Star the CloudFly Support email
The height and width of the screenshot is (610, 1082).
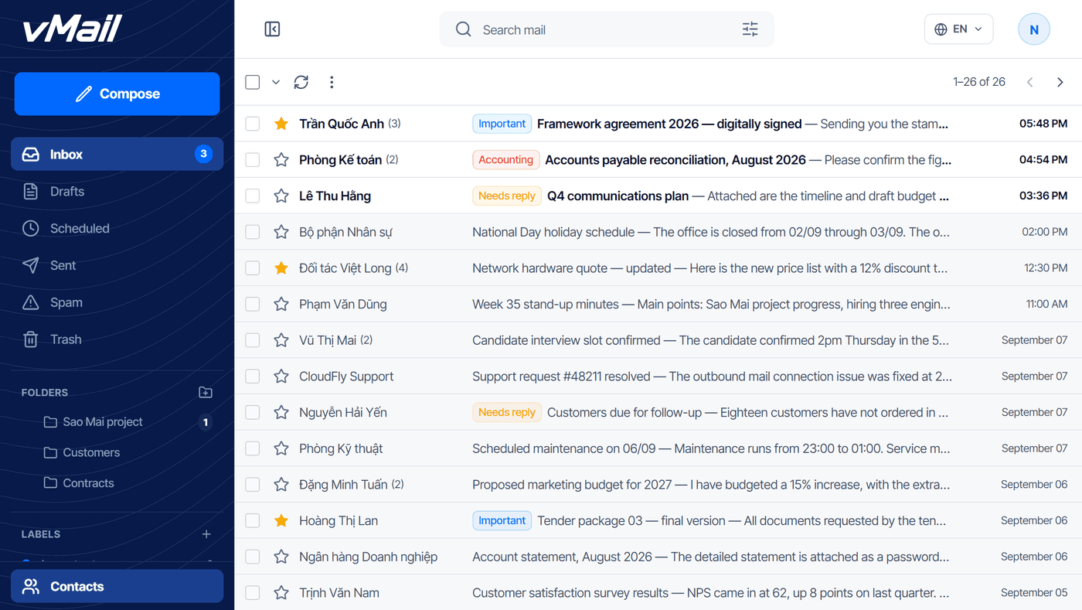pyautogui.click(x=281, y=377)
